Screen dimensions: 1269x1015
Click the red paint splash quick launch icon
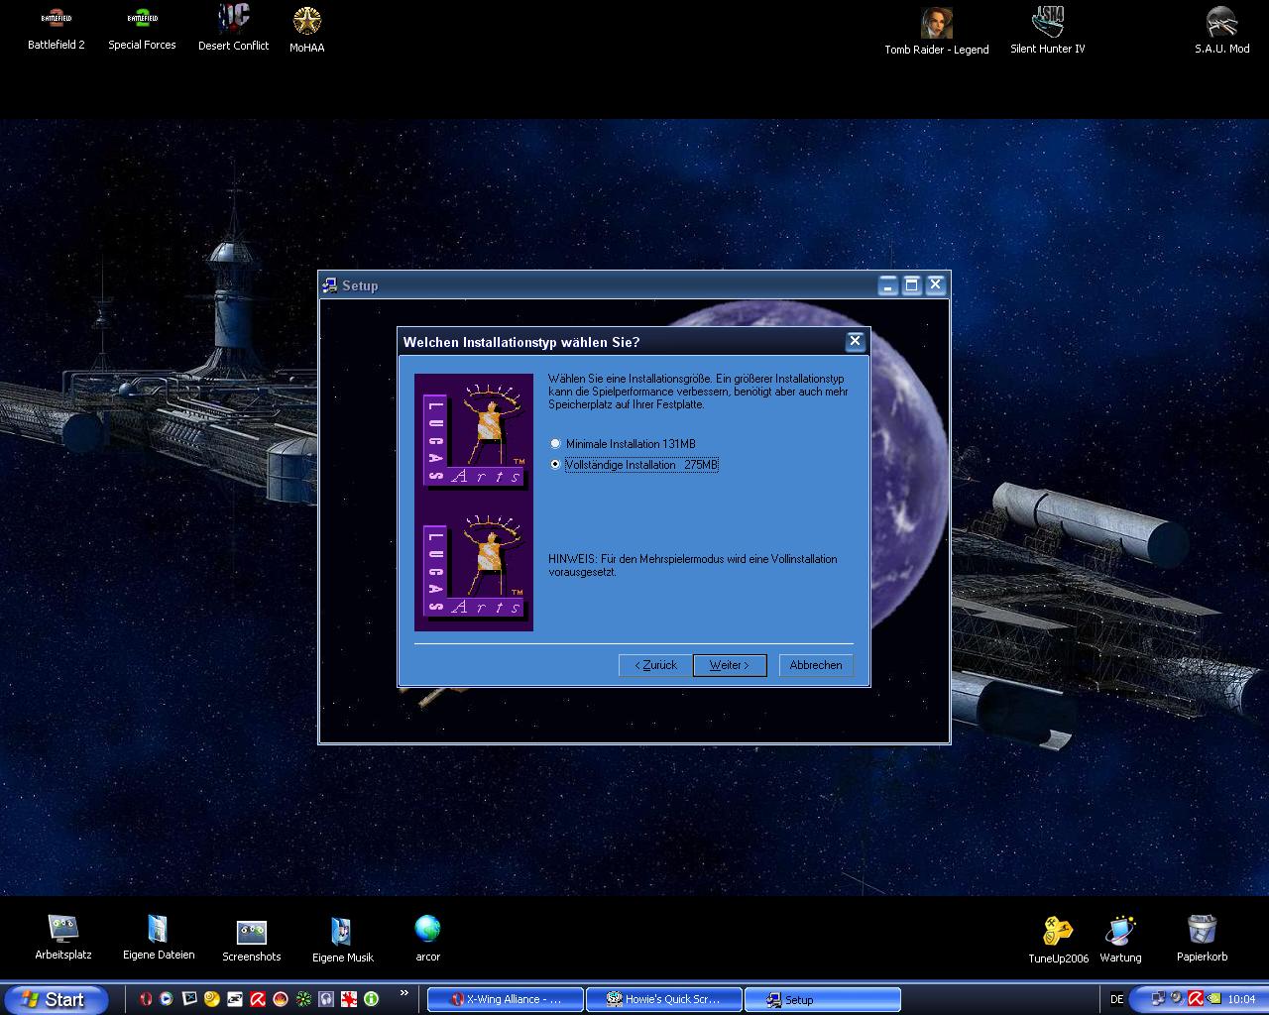(349, 999)
